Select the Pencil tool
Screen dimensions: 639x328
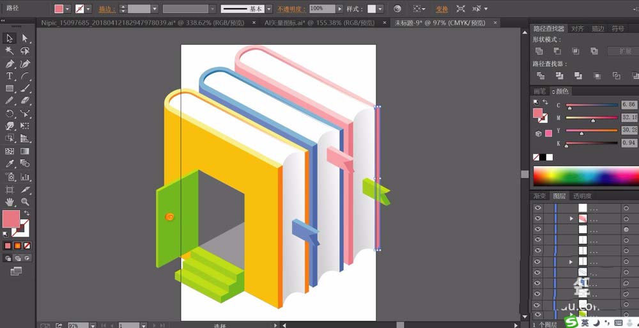coord(10,101)
